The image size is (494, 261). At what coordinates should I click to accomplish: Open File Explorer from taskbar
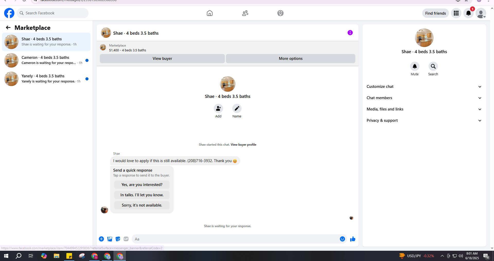click(x=57, y=256)
